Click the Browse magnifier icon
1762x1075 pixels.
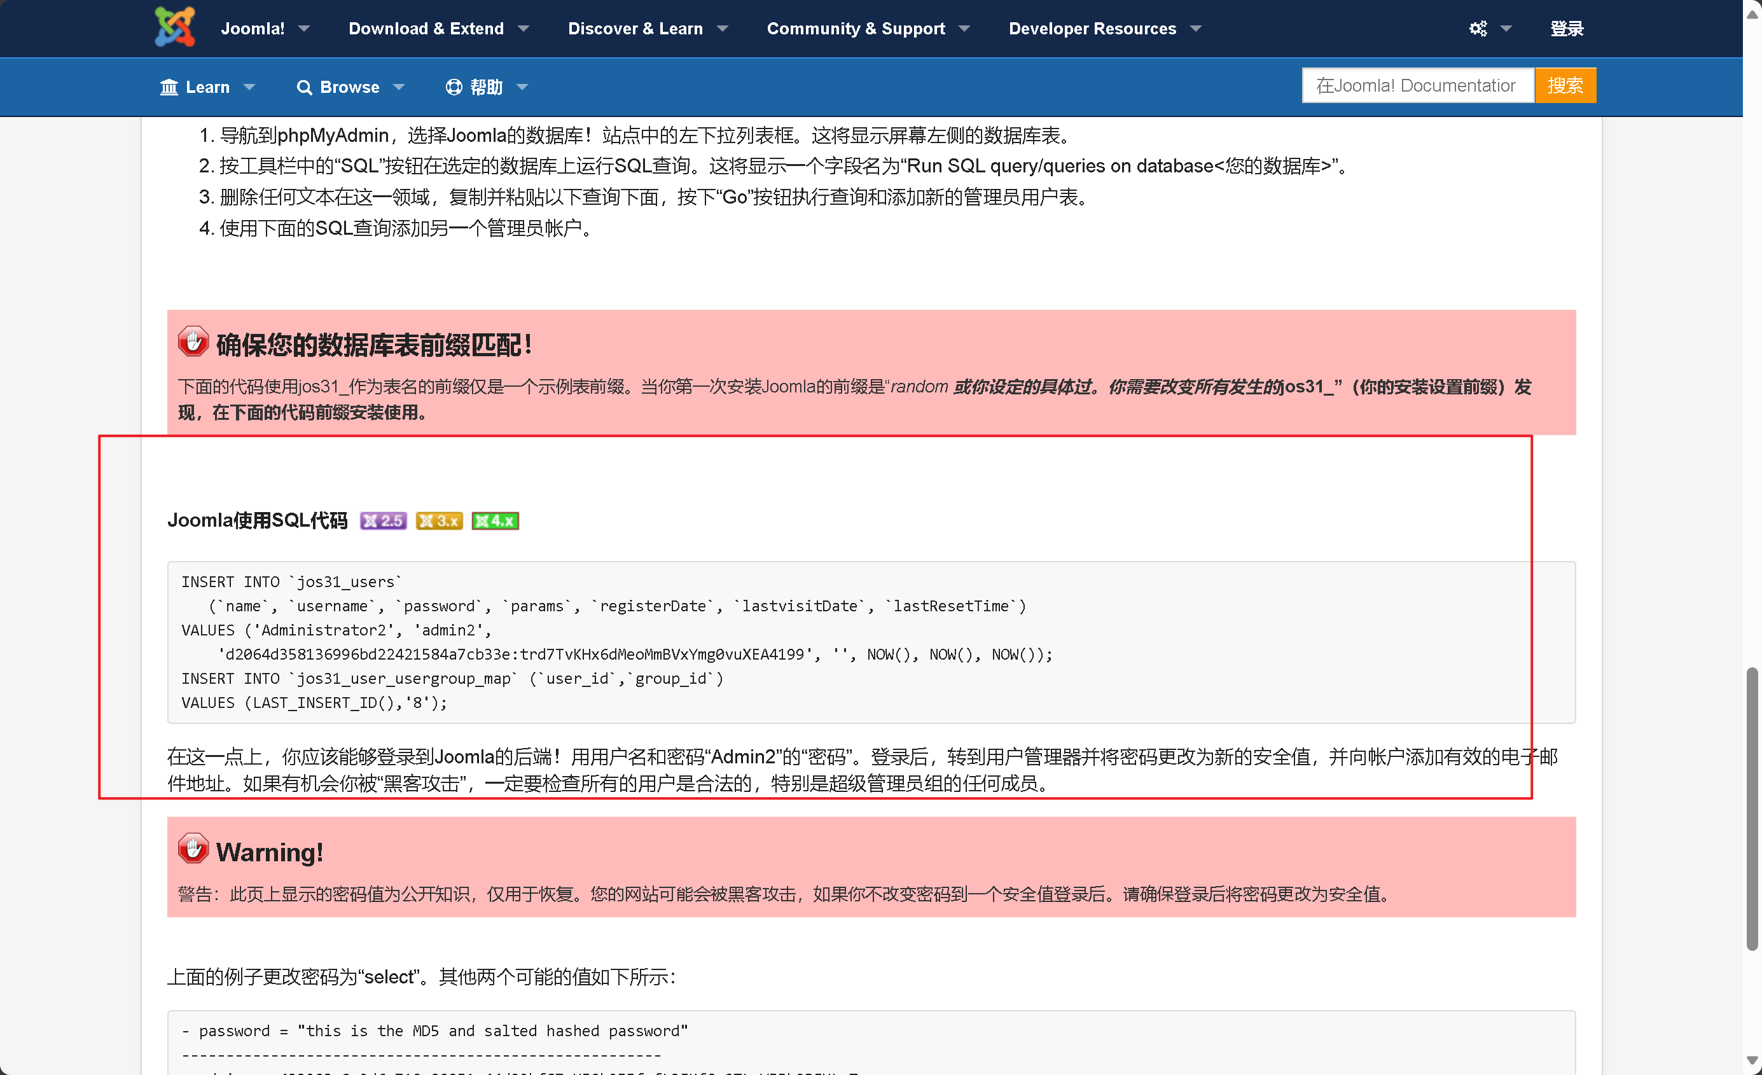coord(304,87)
